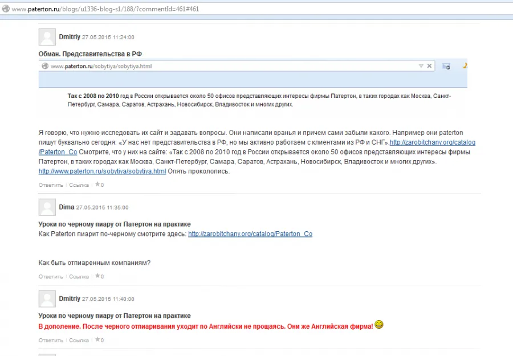Focus the browser address bar with the paterton.ru URL

pos(256,9)
